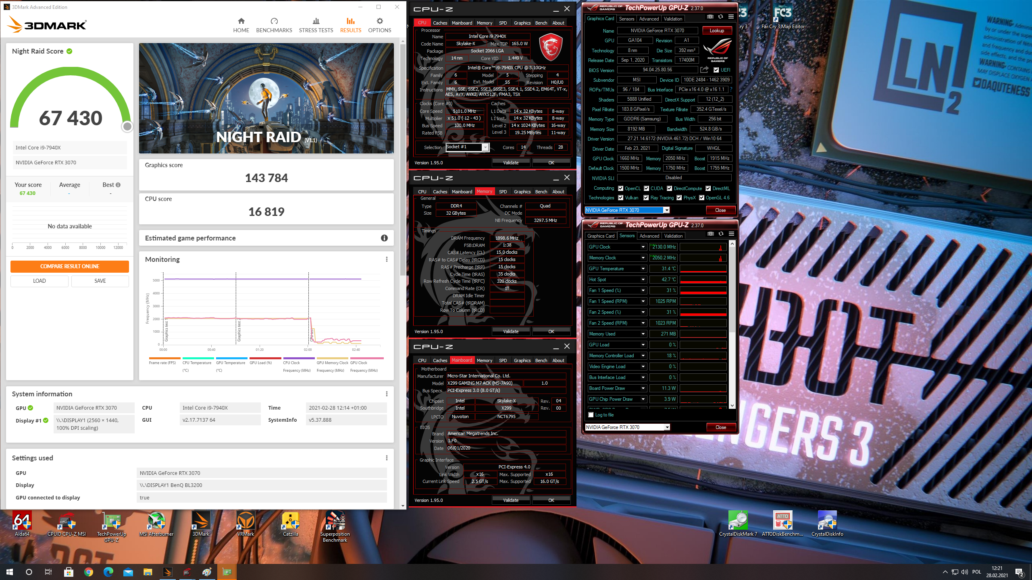Click Lookup button in GPU-Z

coord(717,31)
